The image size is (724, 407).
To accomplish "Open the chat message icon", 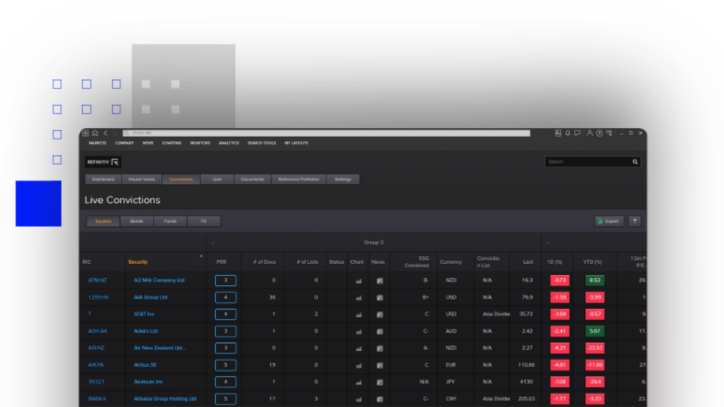I will [577, 133].
